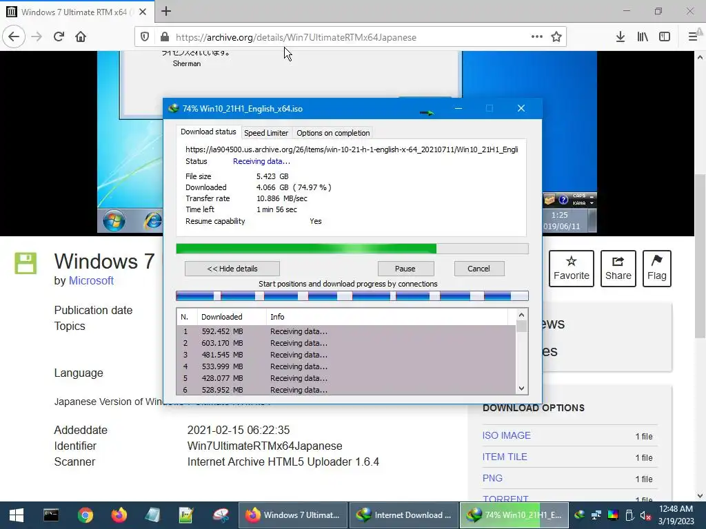The width and height of the screenshot is (706, 529).
Task: Click the N. column header
Action: [187, 317]
